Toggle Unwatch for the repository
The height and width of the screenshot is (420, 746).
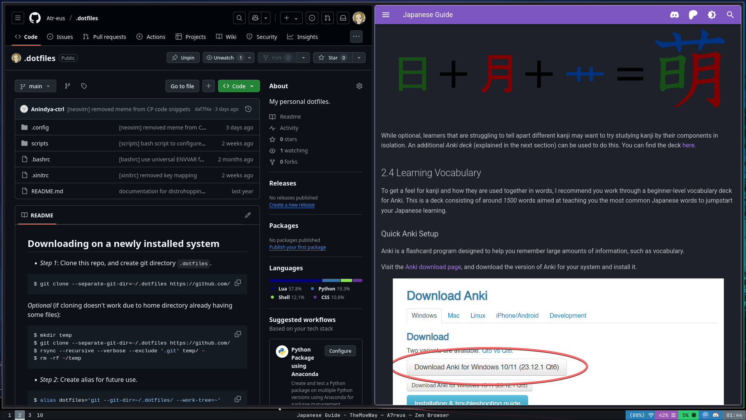pos(224,58)
